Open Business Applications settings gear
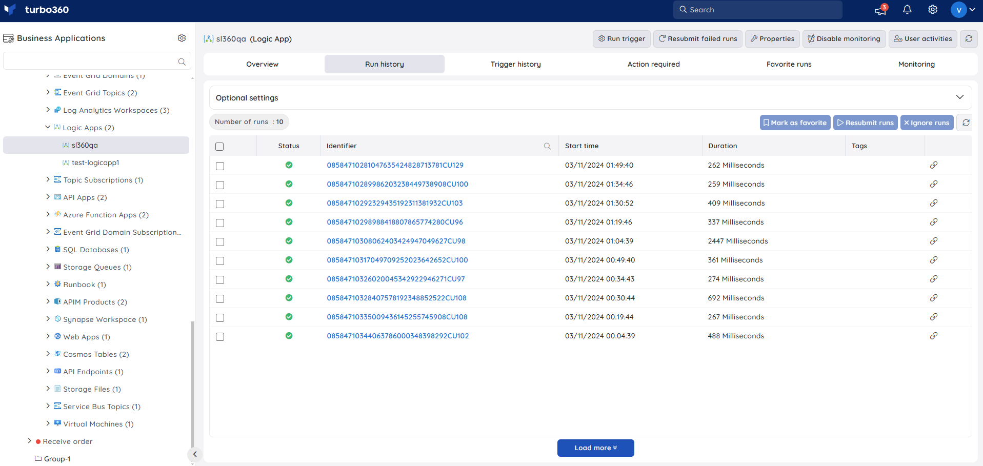 182,38
